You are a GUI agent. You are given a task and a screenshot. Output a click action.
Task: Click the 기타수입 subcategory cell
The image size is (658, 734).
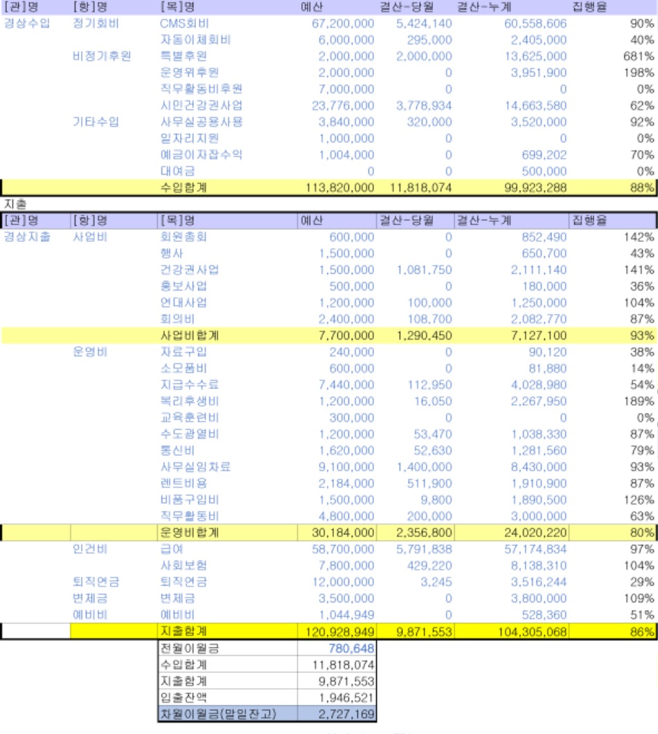96,122
